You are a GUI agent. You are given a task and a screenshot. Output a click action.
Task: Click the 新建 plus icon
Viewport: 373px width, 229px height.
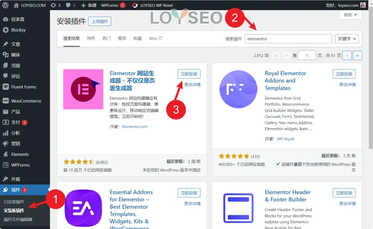tap(83, 5)
